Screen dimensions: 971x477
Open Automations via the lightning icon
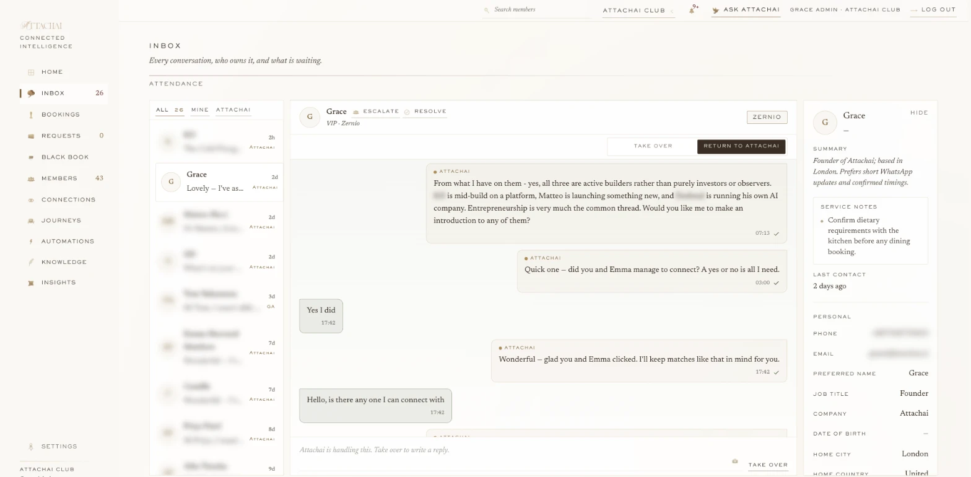click(31, 242)
